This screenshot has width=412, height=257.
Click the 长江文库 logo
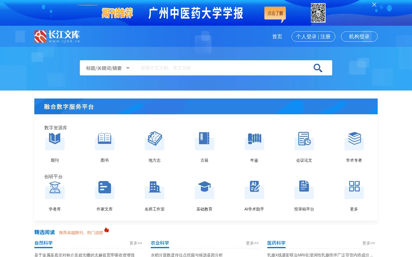57,37
